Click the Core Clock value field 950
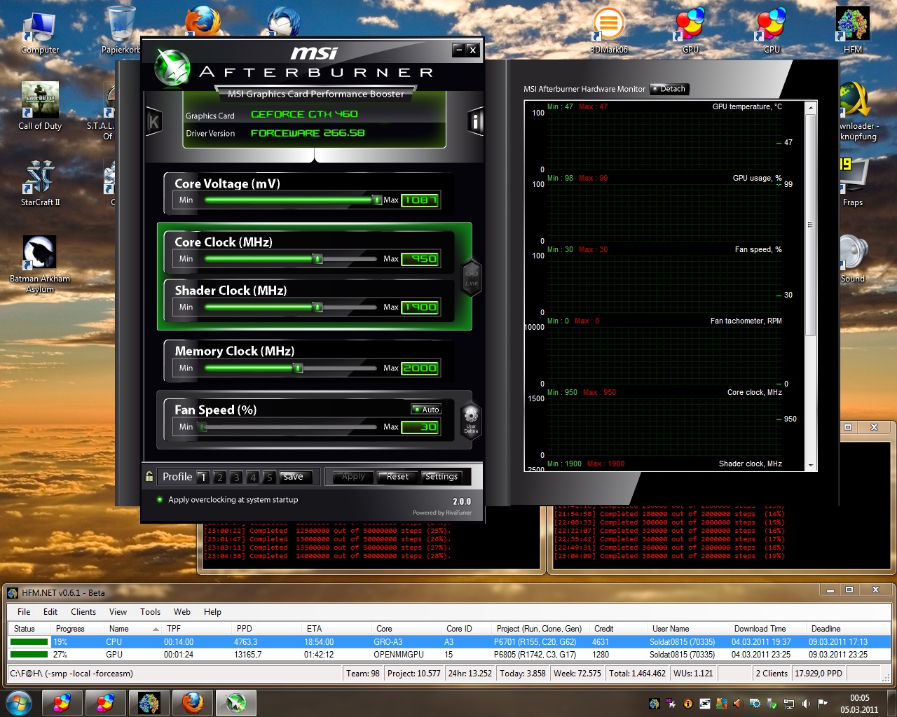 click(x=420, y=259)
